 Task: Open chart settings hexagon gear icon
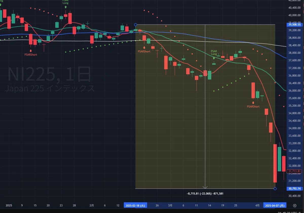coord(295,205)
